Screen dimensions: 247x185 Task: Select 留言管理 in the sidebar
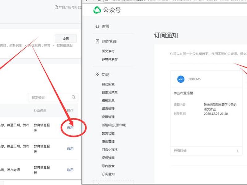(x=108, y=109)
